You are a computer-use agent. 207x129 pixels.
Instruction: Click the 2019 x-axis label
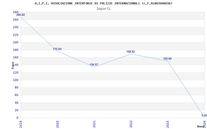[x=21, y=124]
